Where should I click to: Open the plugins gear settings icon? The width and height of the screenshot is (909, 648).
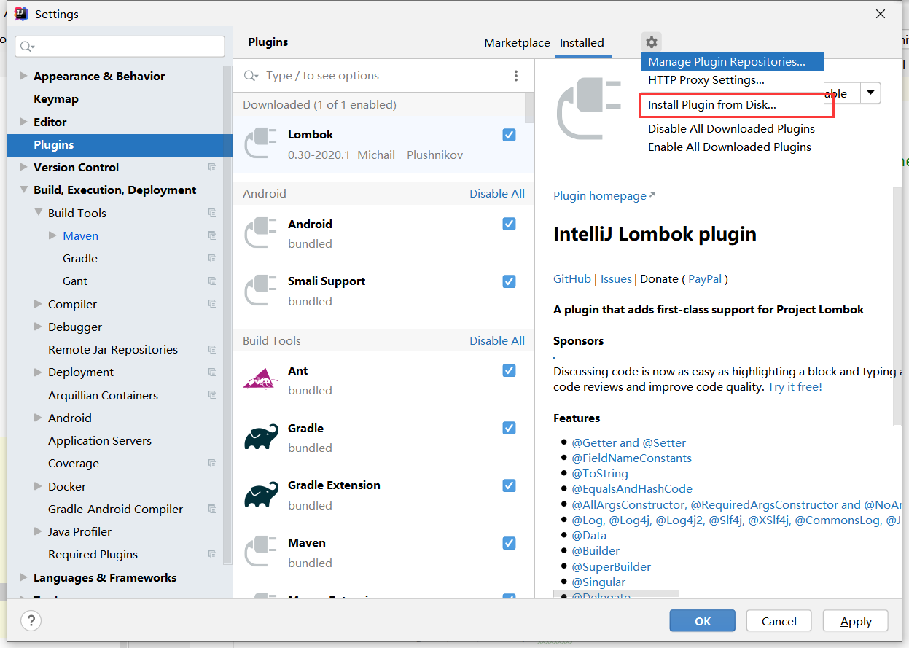point(652,42)
